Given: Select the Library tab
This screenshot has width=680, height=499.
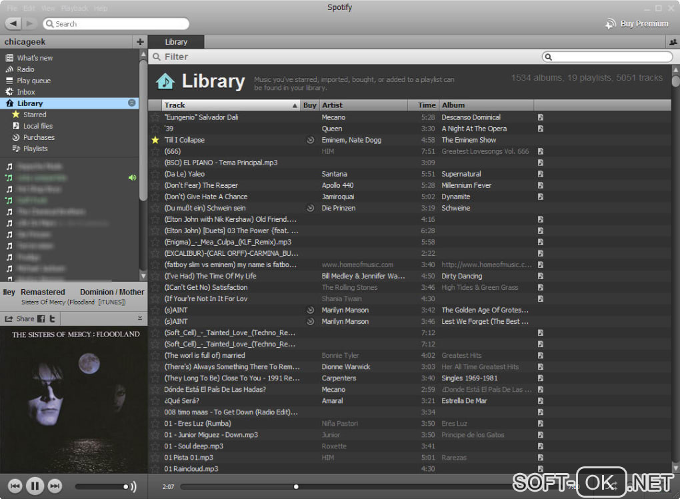Looking at the screenshot, I should [x=176, y=41].
